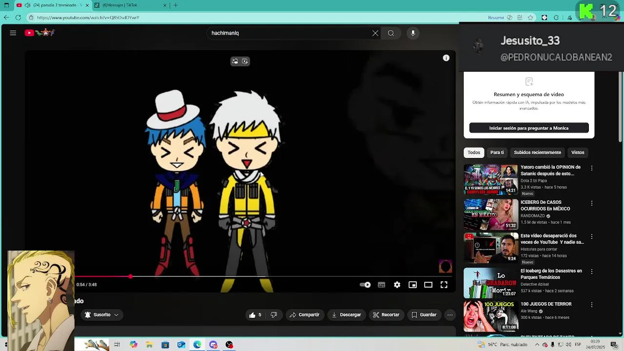Open Este vídeo desapareció dos veces title
The width and height of the screenshot is (624, 351).
click(552, 239)
